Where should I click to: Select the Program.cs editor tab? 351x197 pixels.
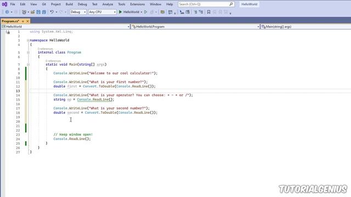(10, 21)
